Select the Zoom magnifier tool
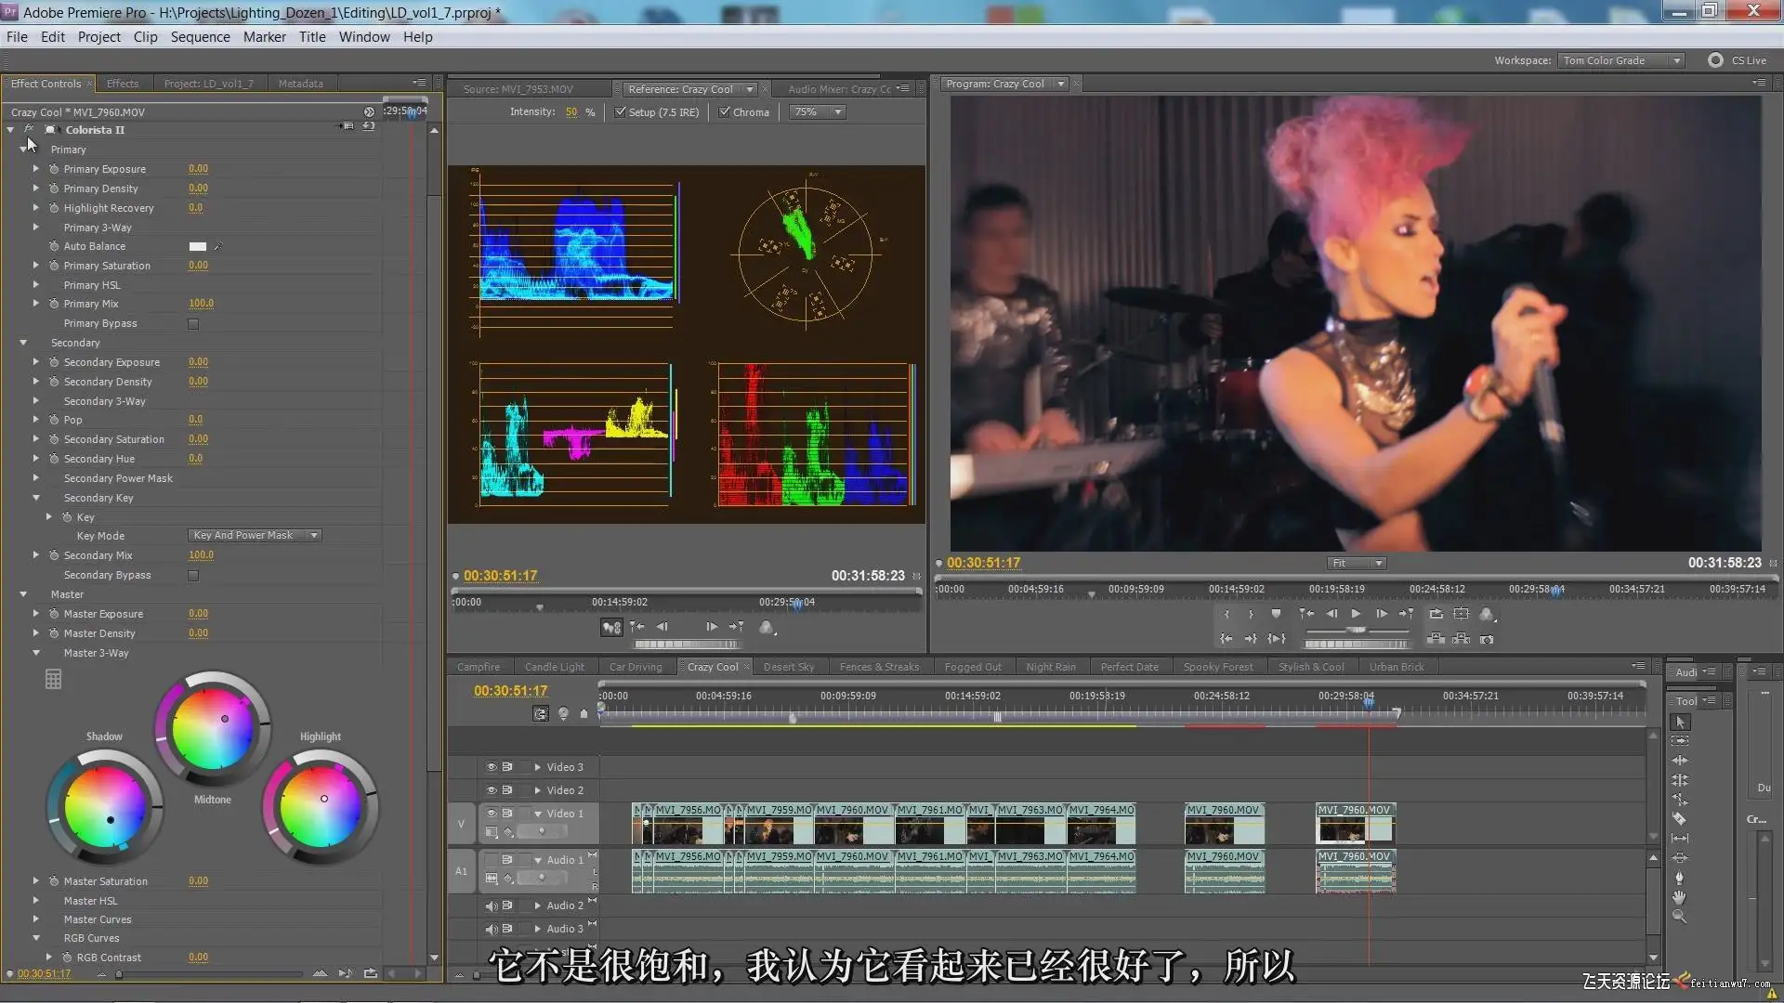Screen dimensions: 1784x1003 click(x=1680, y=917)
